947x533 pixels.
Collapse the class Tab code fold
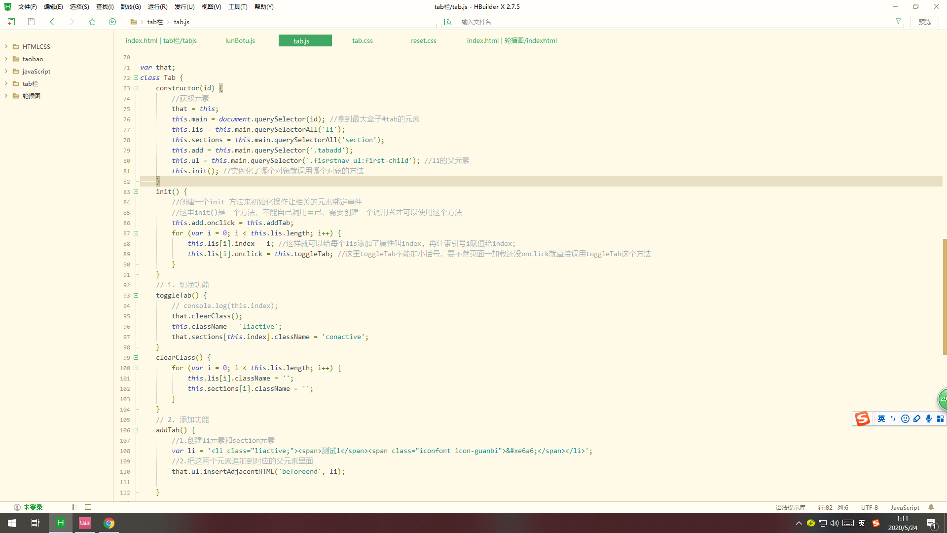tap(136, 78)
